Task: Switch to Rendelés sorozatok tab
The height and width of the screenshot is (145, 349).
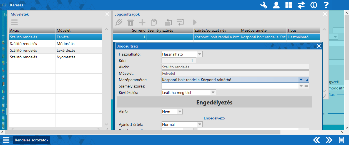Action: pos(32,140)
